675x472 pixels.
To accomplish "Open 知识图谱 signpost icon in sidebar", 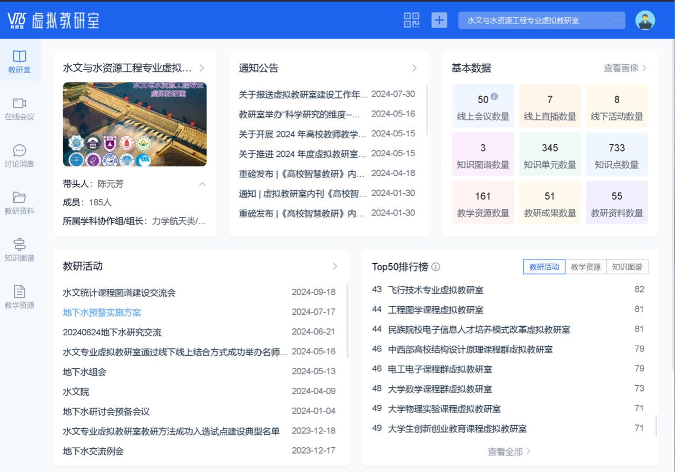I will click(x=19, y=244).
